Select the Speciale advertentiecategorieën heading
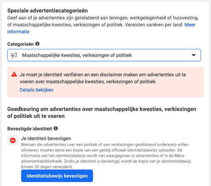Viewport: 211px width, 186px height. tap(47, 11)
